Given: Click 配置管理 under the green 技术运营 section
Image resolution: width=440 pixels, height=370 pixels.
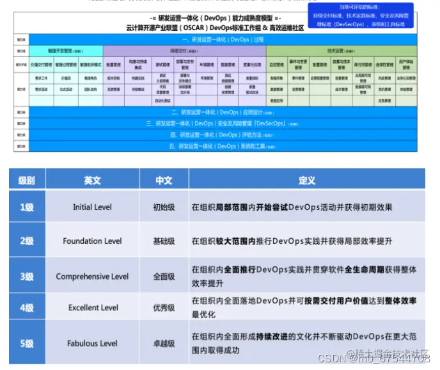Looking at the screenshot, I should pos(320,65).
